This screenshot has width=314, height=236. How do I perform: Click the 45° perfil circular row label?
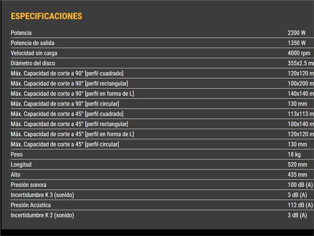(x=64, y=144)
